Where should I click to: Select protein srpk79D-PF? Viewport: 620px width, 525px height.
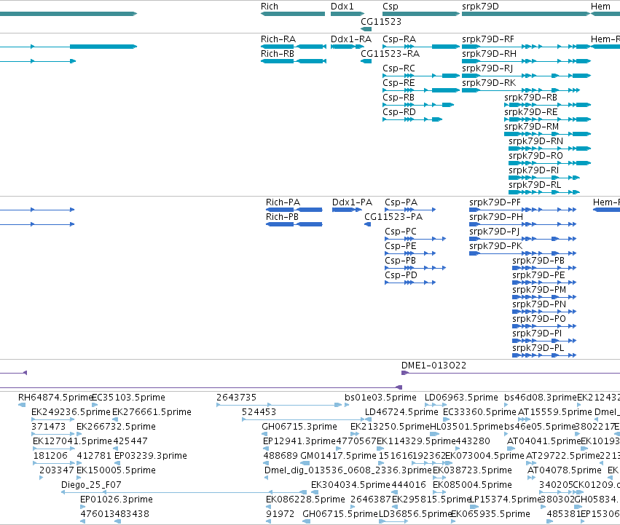[x=495, y=202]
